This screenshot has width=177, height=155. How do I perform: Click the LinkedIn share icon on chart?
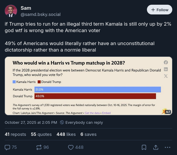(x=166, y=69)
